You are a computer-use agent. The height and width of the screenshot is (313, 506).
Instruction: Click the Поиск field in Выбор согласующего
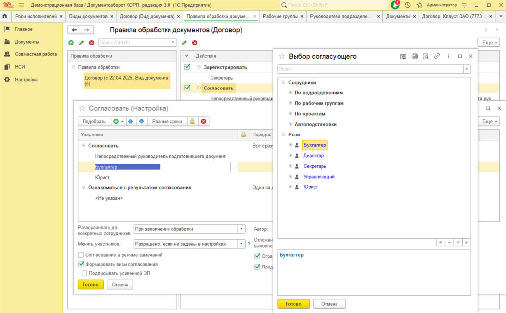click(370, 69)
